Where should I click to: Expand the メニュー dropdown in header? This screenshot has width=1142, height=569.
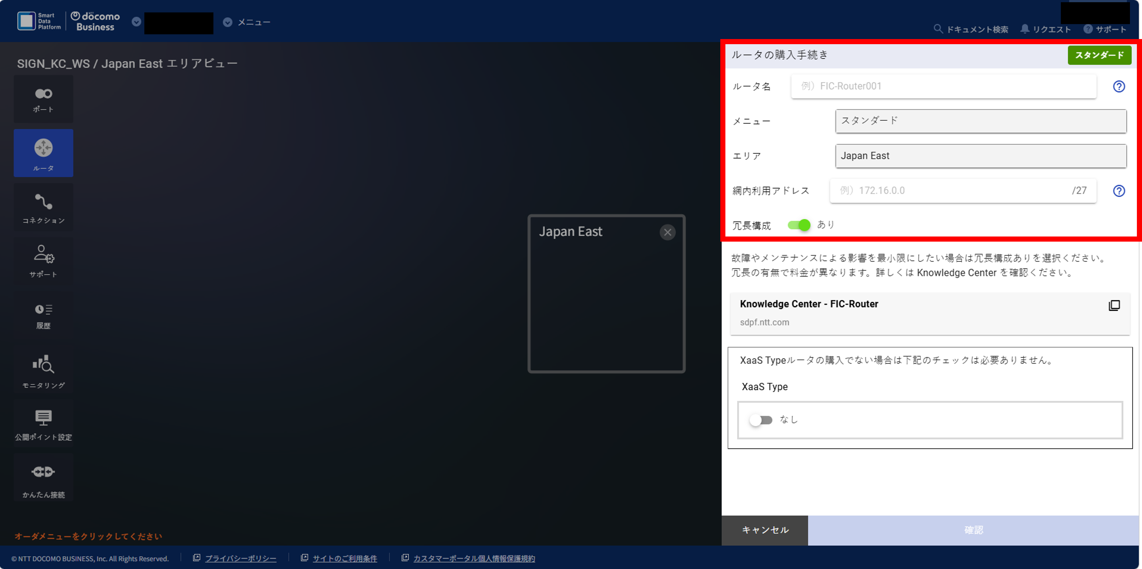pos(247,22)
